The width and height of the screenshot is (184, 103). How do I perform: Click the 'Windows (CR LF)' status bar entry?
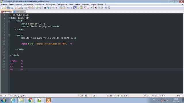(151, 96)
